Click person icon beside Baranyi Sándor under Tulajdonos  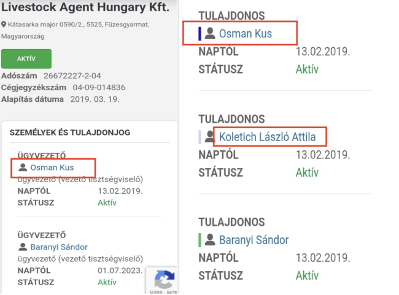pyautogui.click(x=210, y=240)
